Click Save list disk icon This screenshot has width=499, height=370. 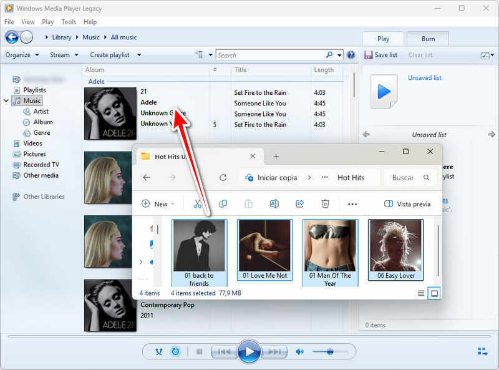pyautogui.click(x=369, y=55)
